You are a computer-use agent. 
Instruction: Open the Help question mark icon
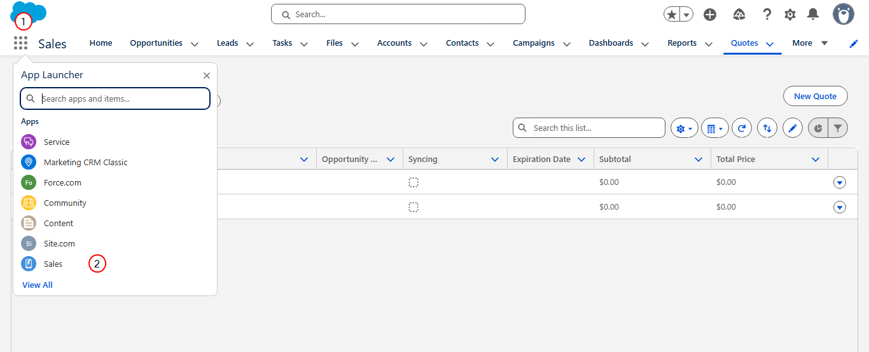(x=767, y=14)
